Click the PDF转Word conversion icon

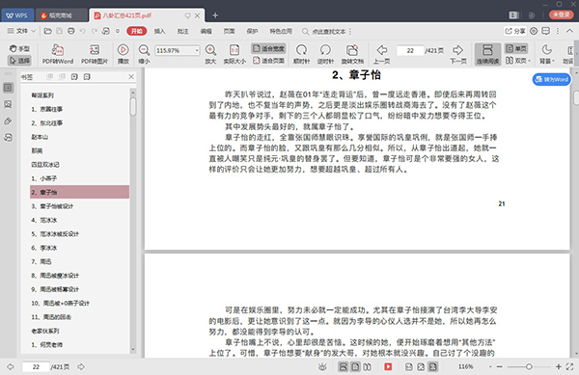[x=58, y=54]
